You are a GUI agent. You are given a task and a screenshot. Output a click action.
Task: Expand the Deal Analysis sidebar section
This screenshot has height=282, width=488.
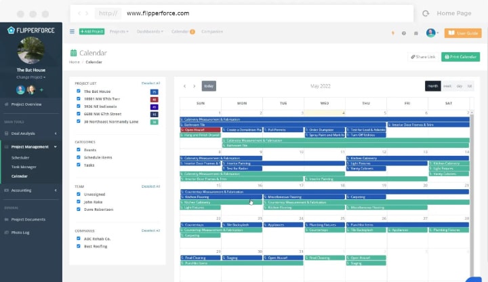[30, 134]
